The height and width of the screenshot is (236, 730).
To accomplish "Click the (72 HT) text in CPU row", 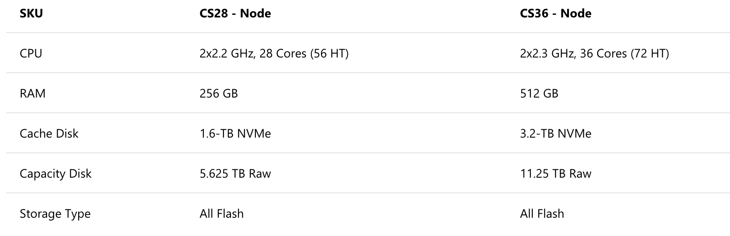I will [x=650, y=54].
